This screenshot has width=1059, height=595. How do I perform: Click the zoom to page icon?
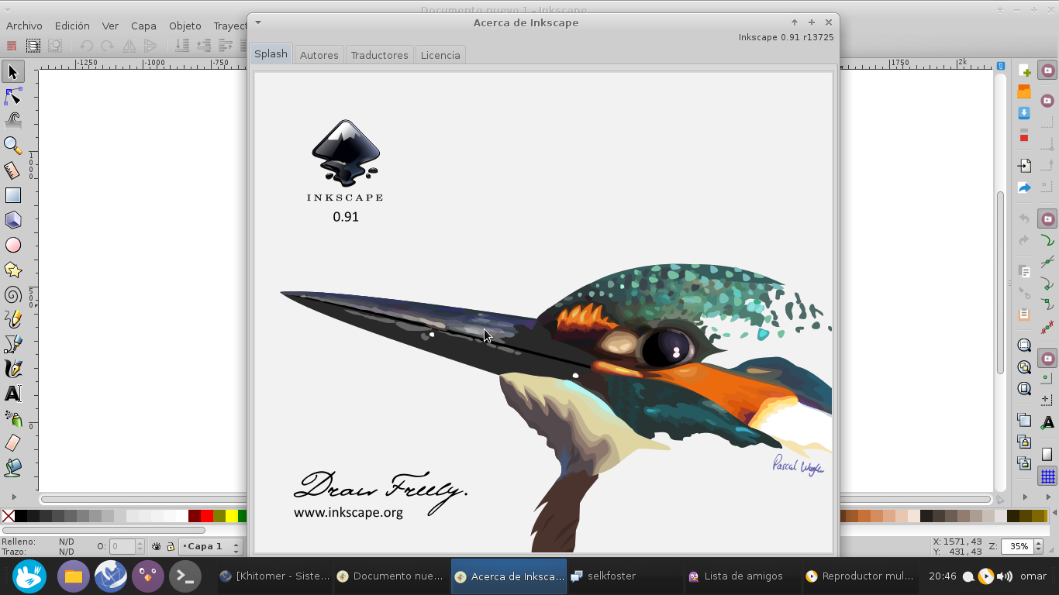pyautogui.click(x=1024, y=389)
